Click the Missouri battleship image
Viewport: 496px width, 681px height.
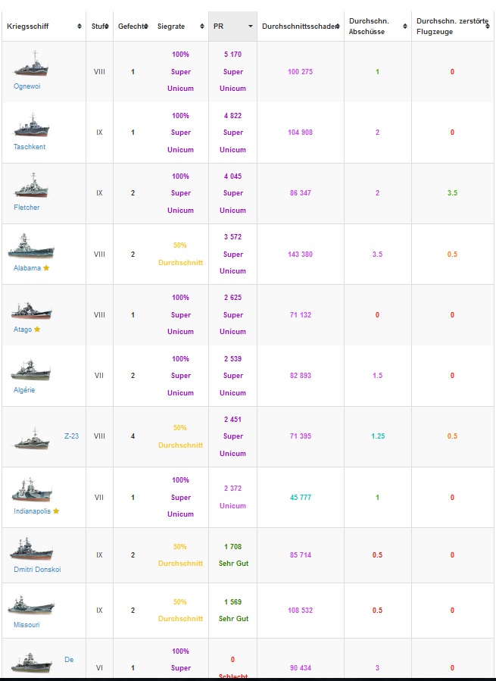click(31, 605)
